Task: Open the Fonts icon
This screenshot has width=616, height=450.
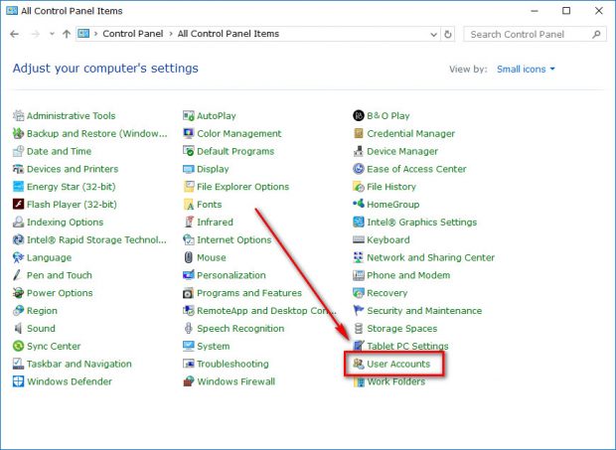Action: 189,205
